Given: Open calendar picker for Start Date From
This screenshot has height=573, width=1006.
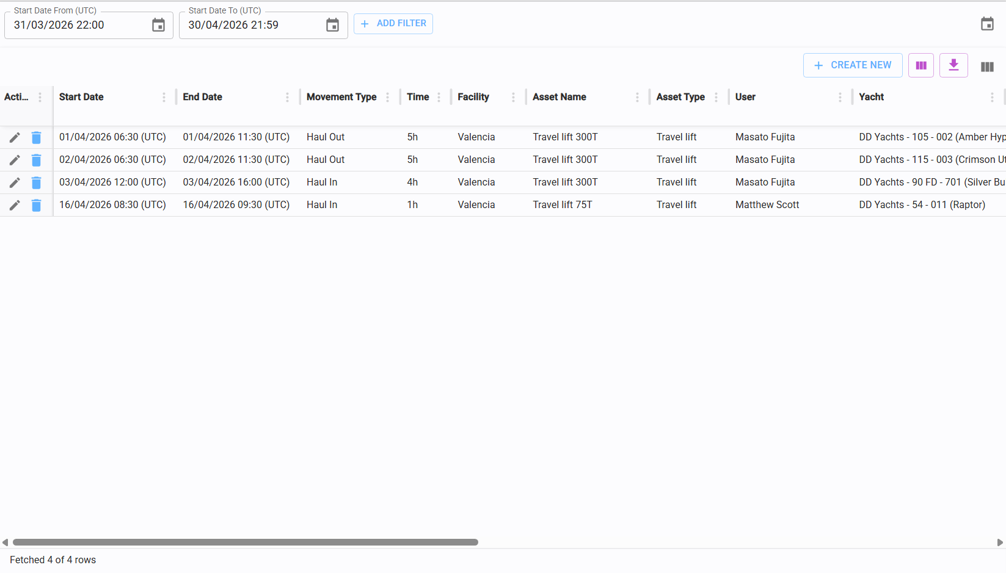Looking at the screenshot, I should tap(158, 25).
